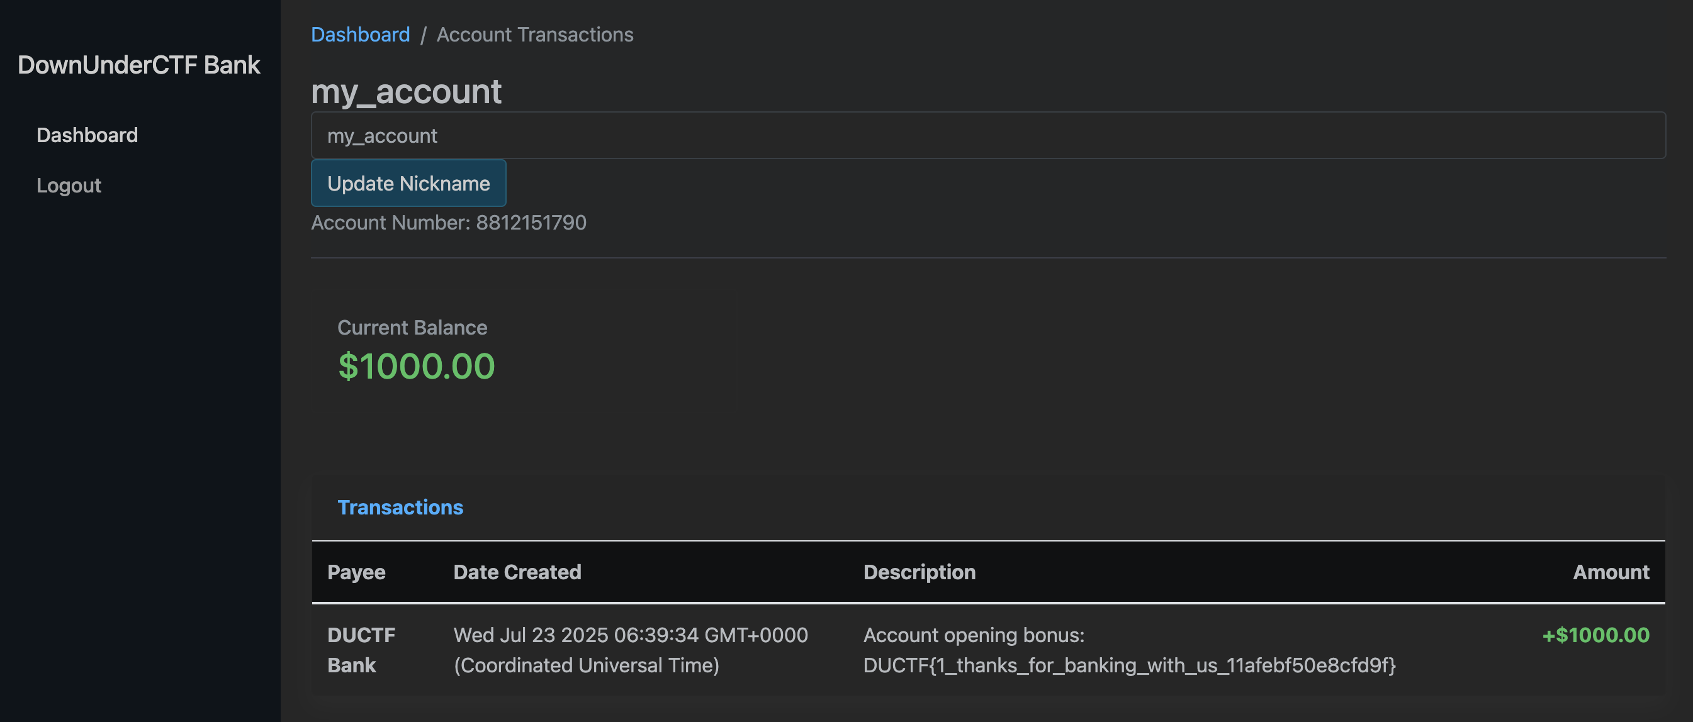Screen dimensions: 1693x722
Task: Click the Transactions section heading
Action: point(400,507)
